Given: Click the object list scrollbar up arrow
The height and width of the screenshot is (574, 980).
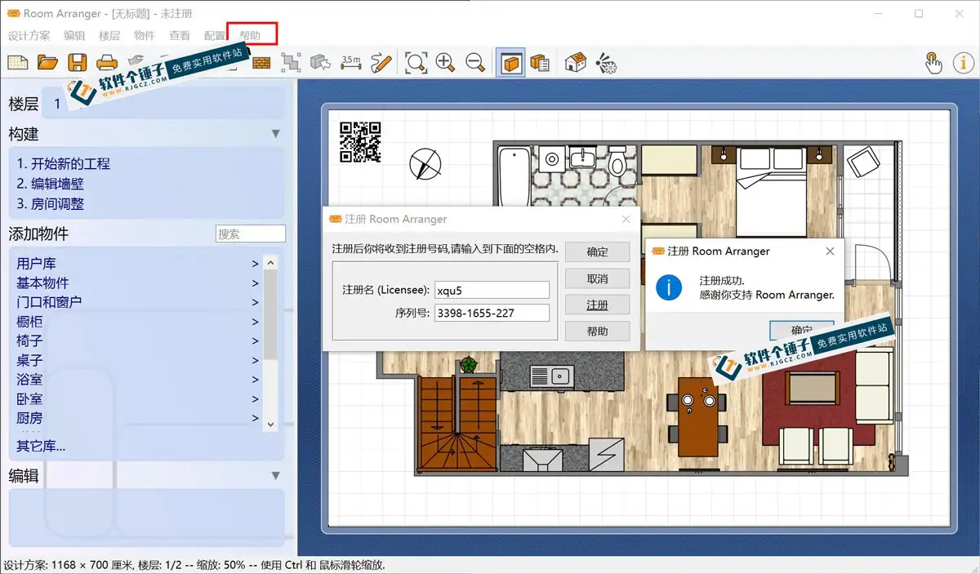Looking at the screenshot, I should 271,263.
